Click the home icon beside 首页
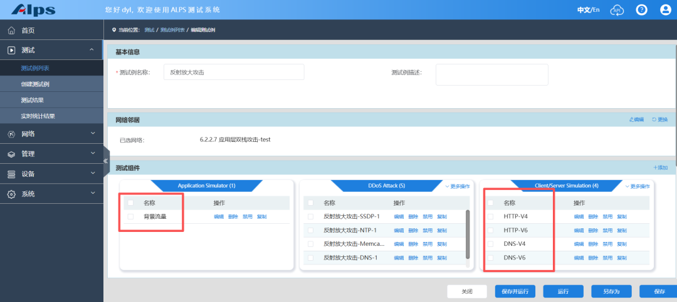Viewport: 677px width, 302px height. [x=11, y=30]
